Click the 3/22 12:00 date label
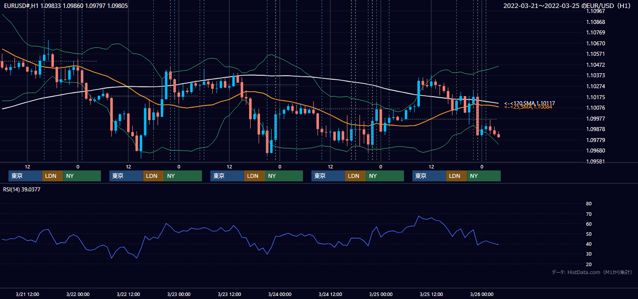Viewport: 638px width, 299px height. coord(128,295)
